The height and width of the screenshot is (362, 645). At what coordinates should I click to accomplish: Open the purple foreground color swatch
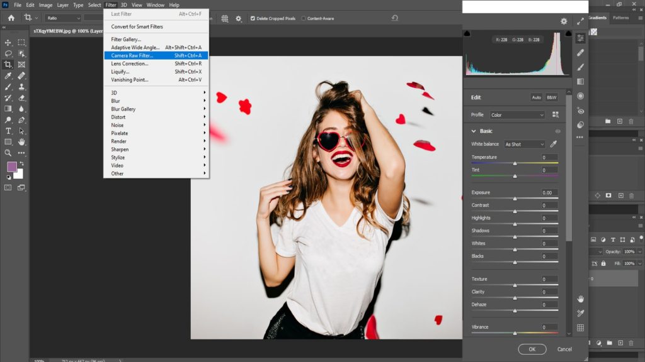tap(11, 167)
